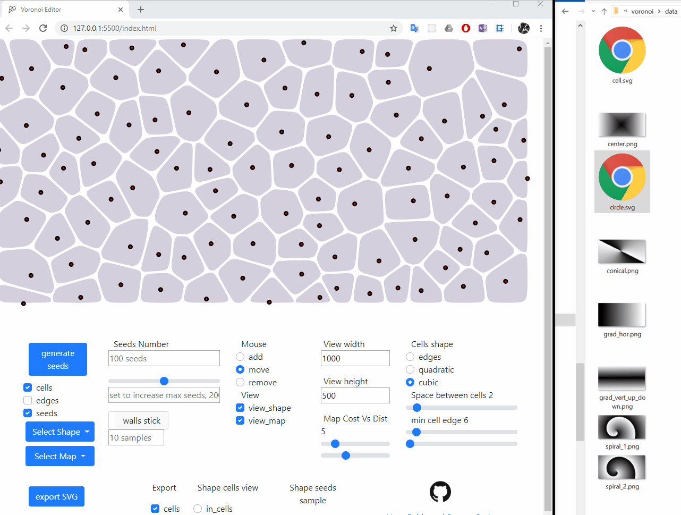Image resolution: width=681 pixels, height=515 pixels.
Task: Open the Select Map dropdown
Action: [x=59, y=456]
